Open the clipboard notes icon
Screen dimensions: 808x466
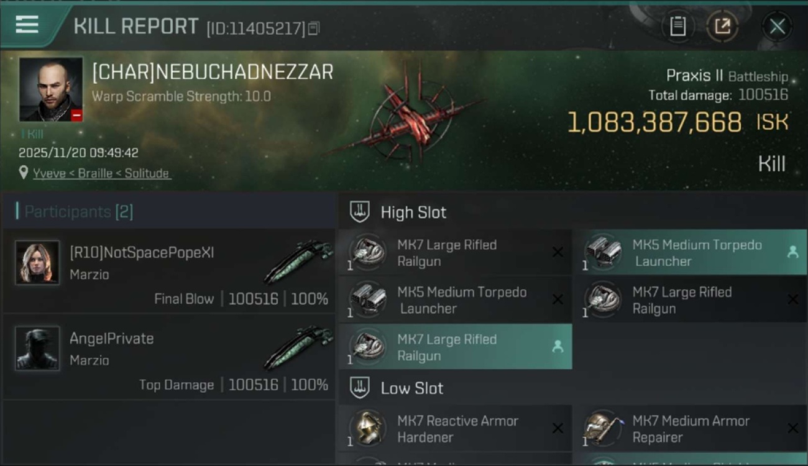pos(677,26)
